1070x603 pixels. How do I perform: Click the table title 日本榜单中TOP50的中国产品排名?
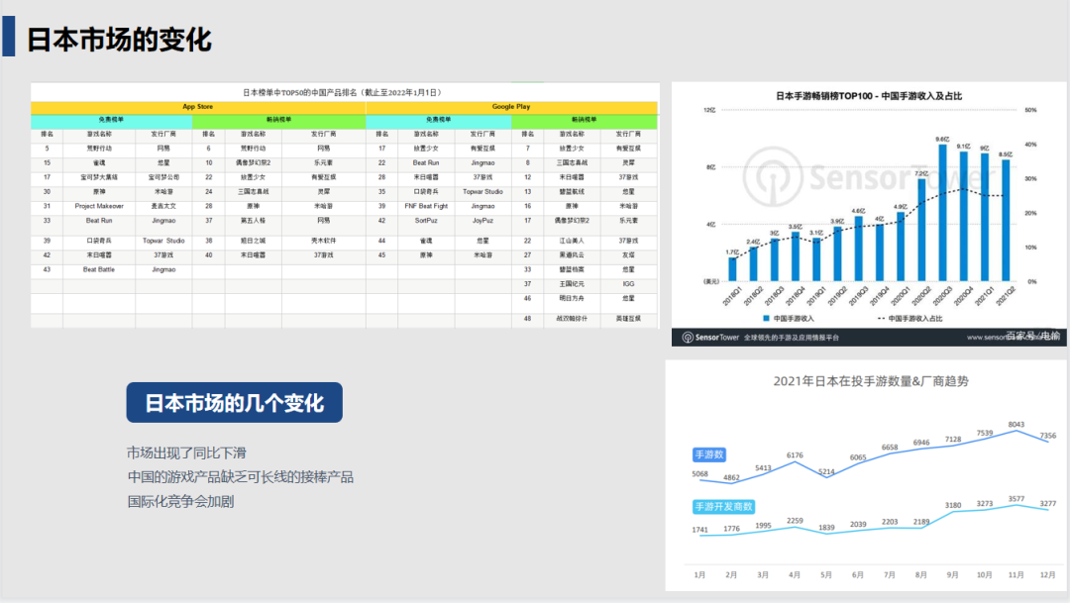tap(343, 92)
